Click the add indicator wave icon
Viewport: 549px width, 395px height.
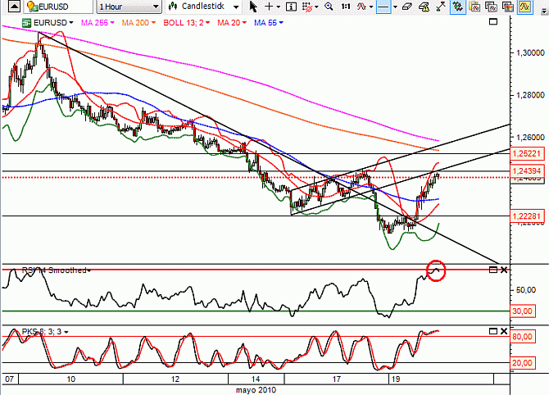pos(361,7)
